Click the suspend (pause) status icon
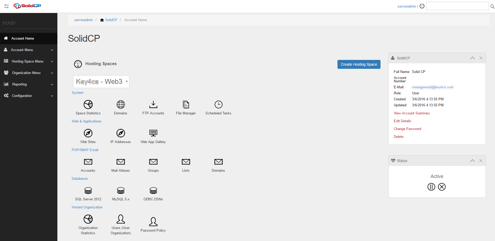Viewport: 495px width, 241px height. click(431, 187)
